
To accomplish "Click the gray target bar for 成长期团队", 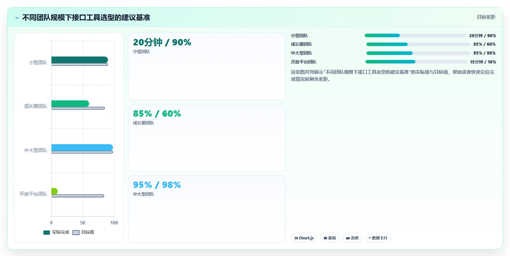I will (78, 108).
